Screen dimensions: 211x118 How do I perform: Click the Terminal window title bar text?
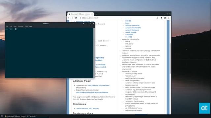pyautogui.click(x=46, y=24)
